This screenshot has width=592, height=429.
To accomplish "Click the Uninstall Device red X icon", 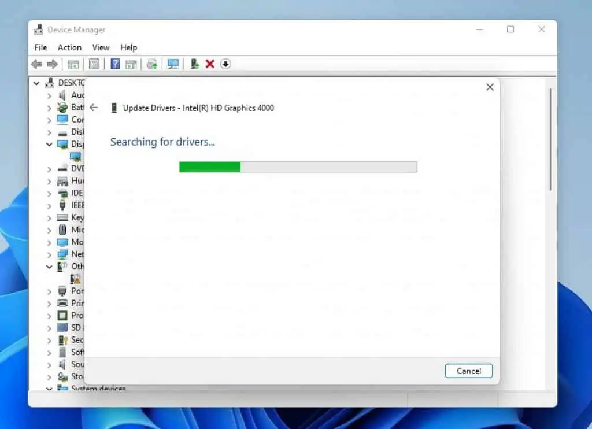I will tap(210, 64).
